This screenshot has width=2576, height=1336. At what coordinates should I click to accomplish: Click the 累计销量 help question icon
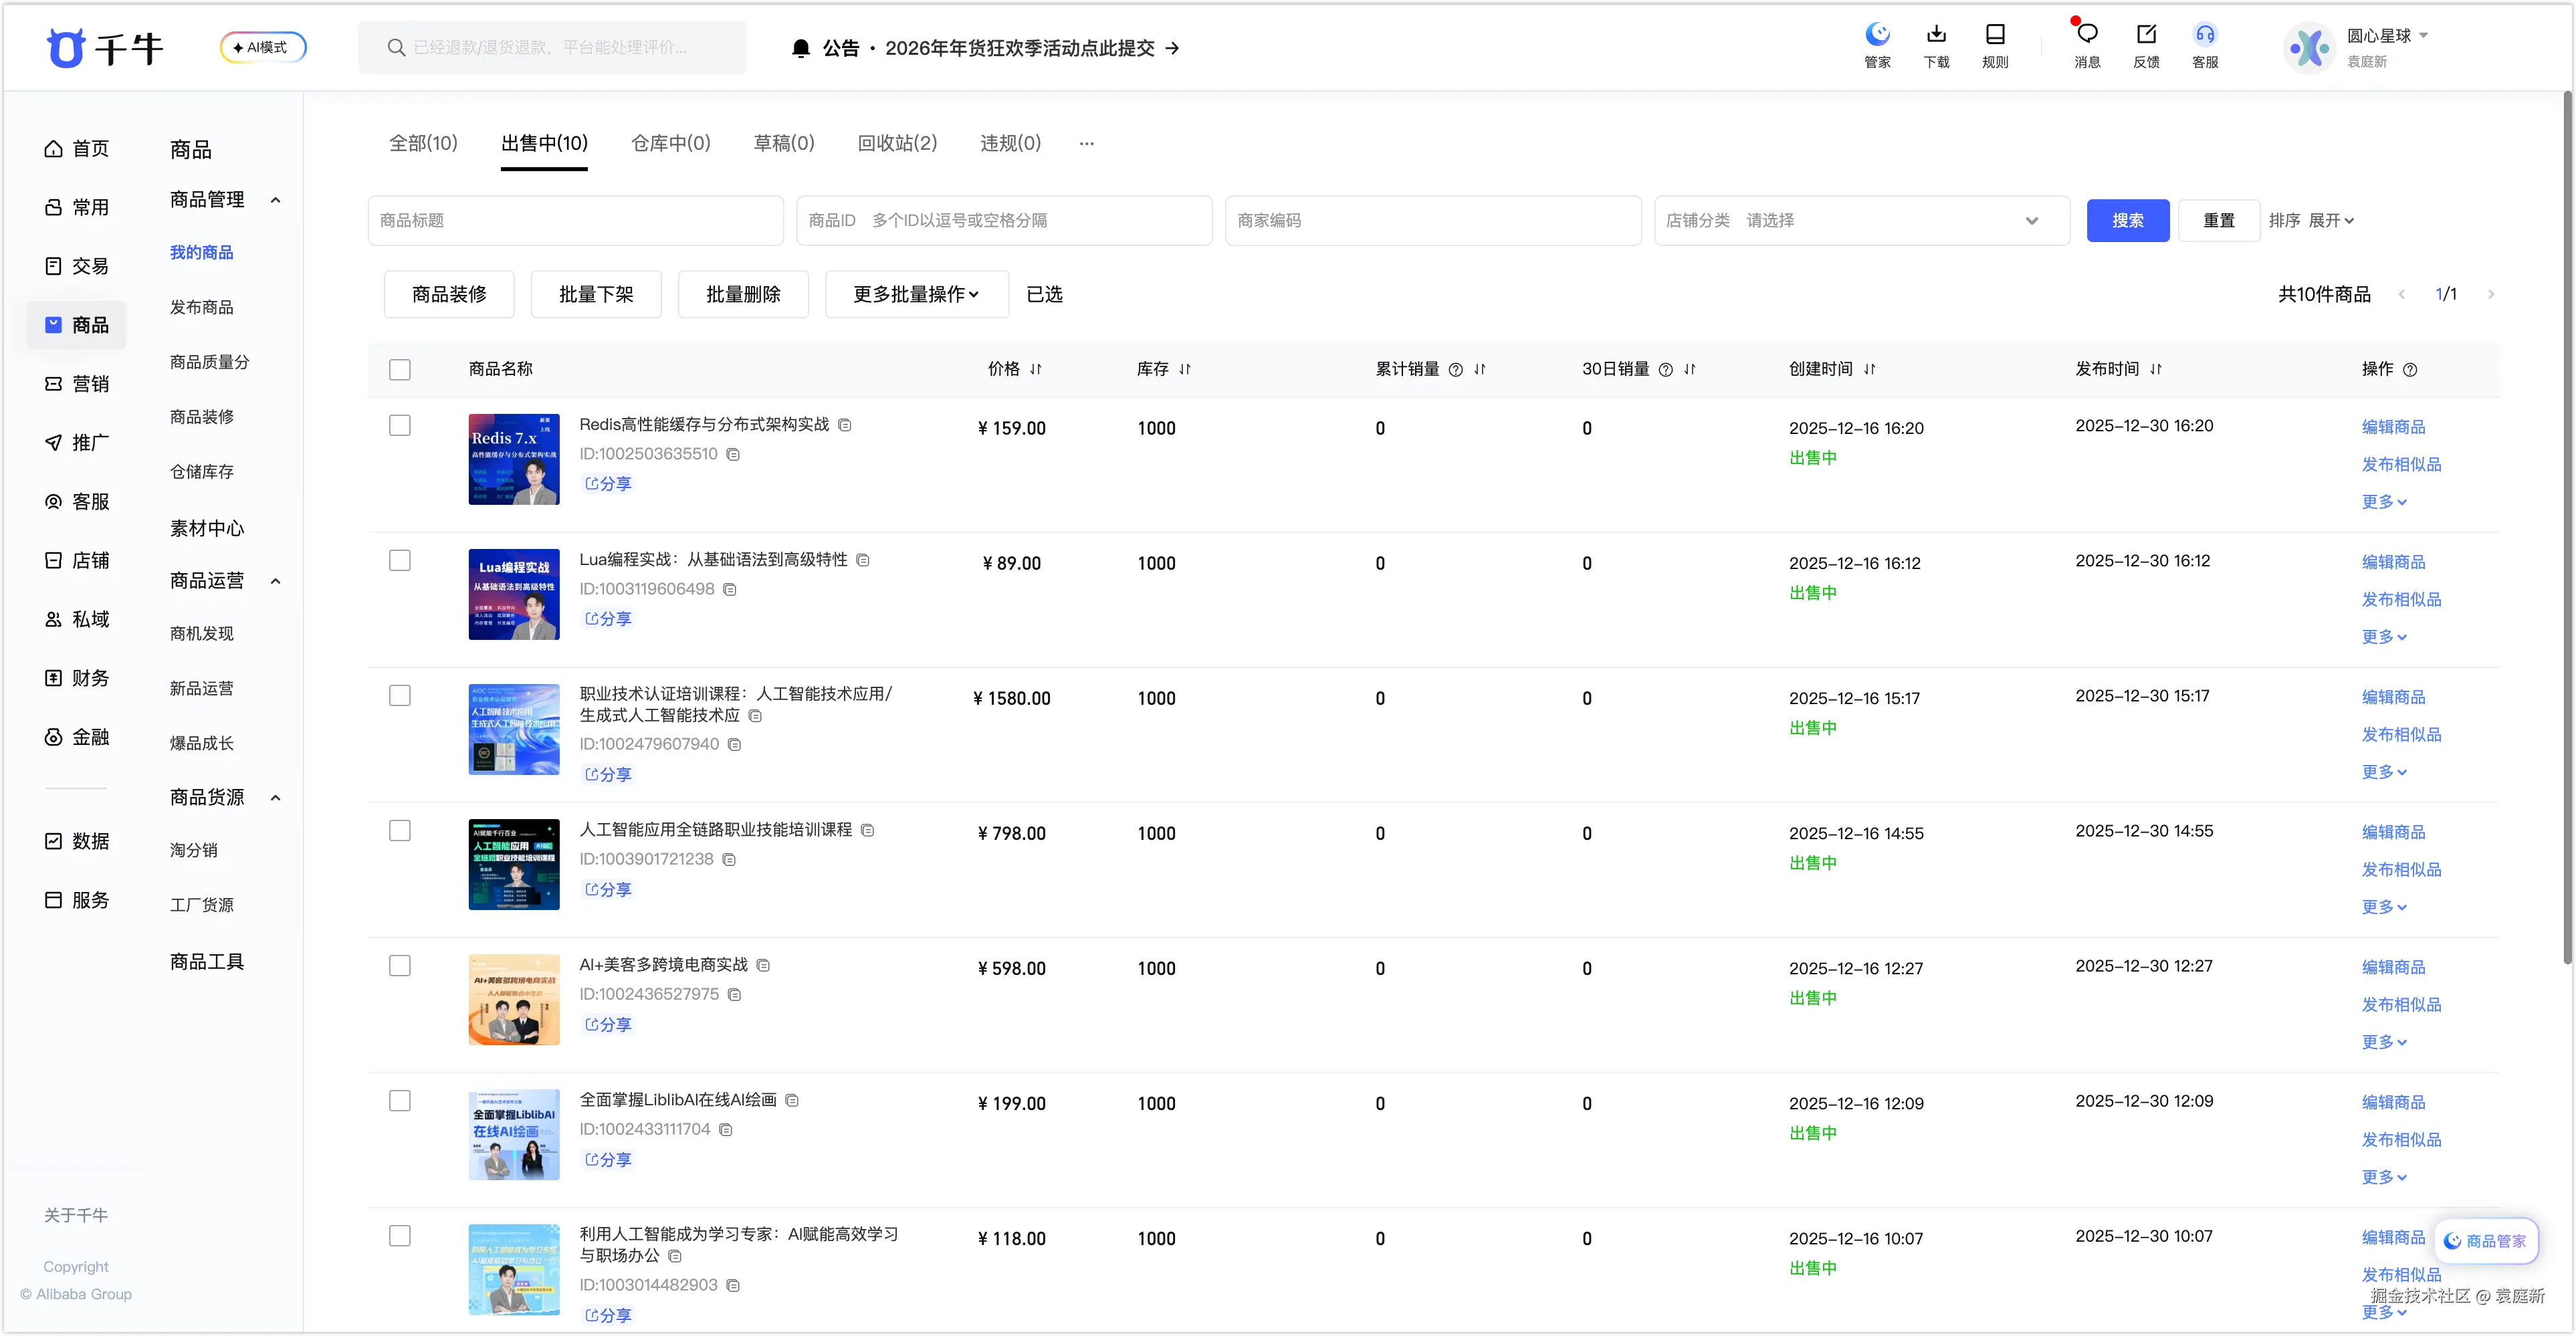tap(1455, 370)
